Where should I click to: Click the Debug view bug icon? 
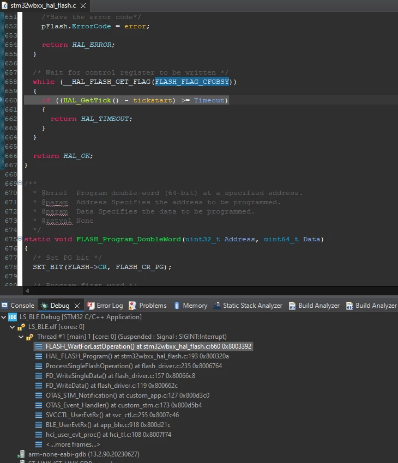pyautogui.click(x=44, y=306)
